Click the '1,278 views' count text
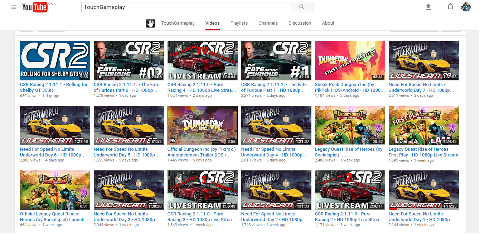Viewport: 480px width, 234px height. [104, 96]
